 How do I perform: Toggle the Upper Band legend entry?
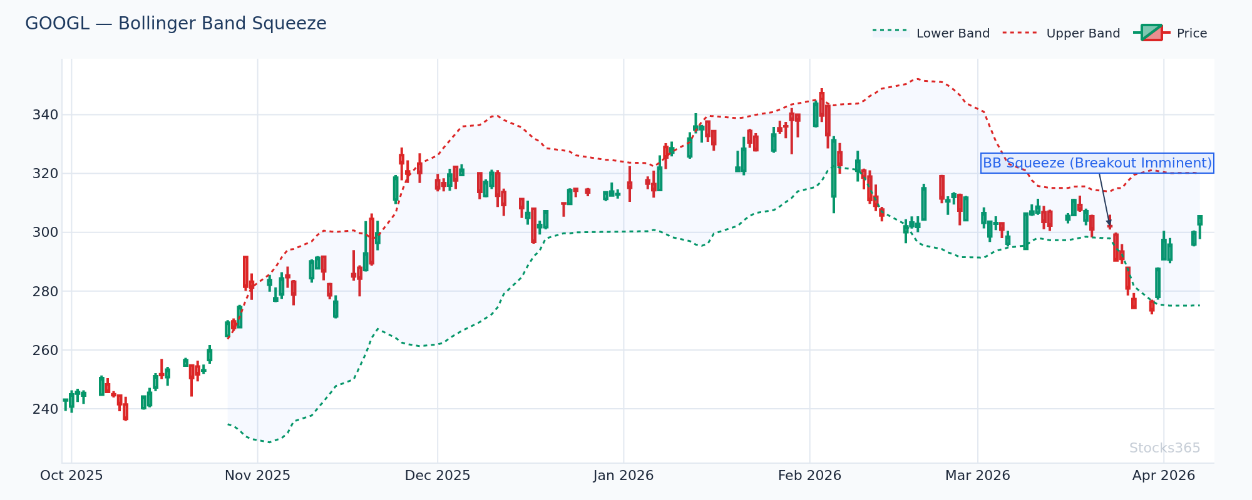[1061, 33]
